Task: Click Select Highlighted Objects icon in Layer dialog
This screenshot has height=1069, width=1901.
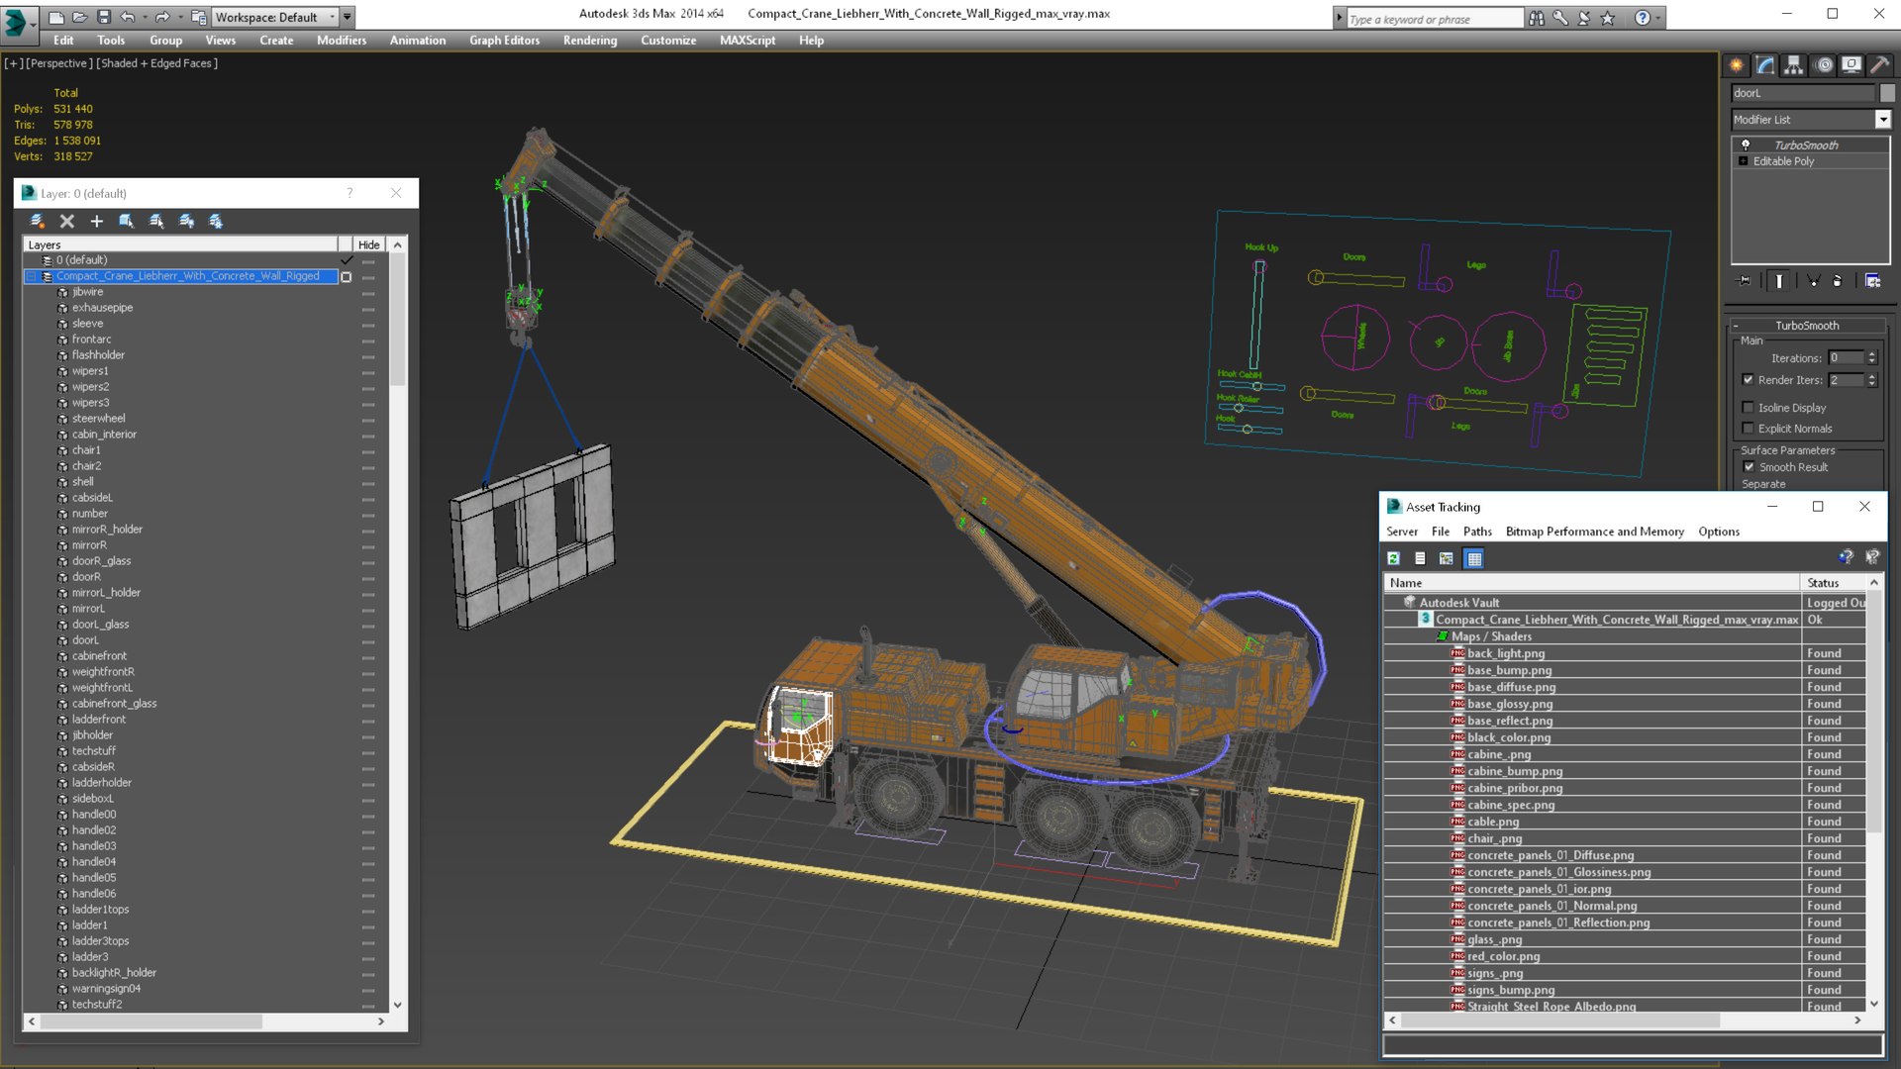Action: (x=127, y=221)
